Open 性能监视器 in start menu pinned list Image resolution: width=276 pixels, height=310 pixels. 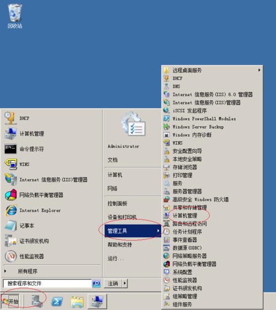(x=31, y=256)
